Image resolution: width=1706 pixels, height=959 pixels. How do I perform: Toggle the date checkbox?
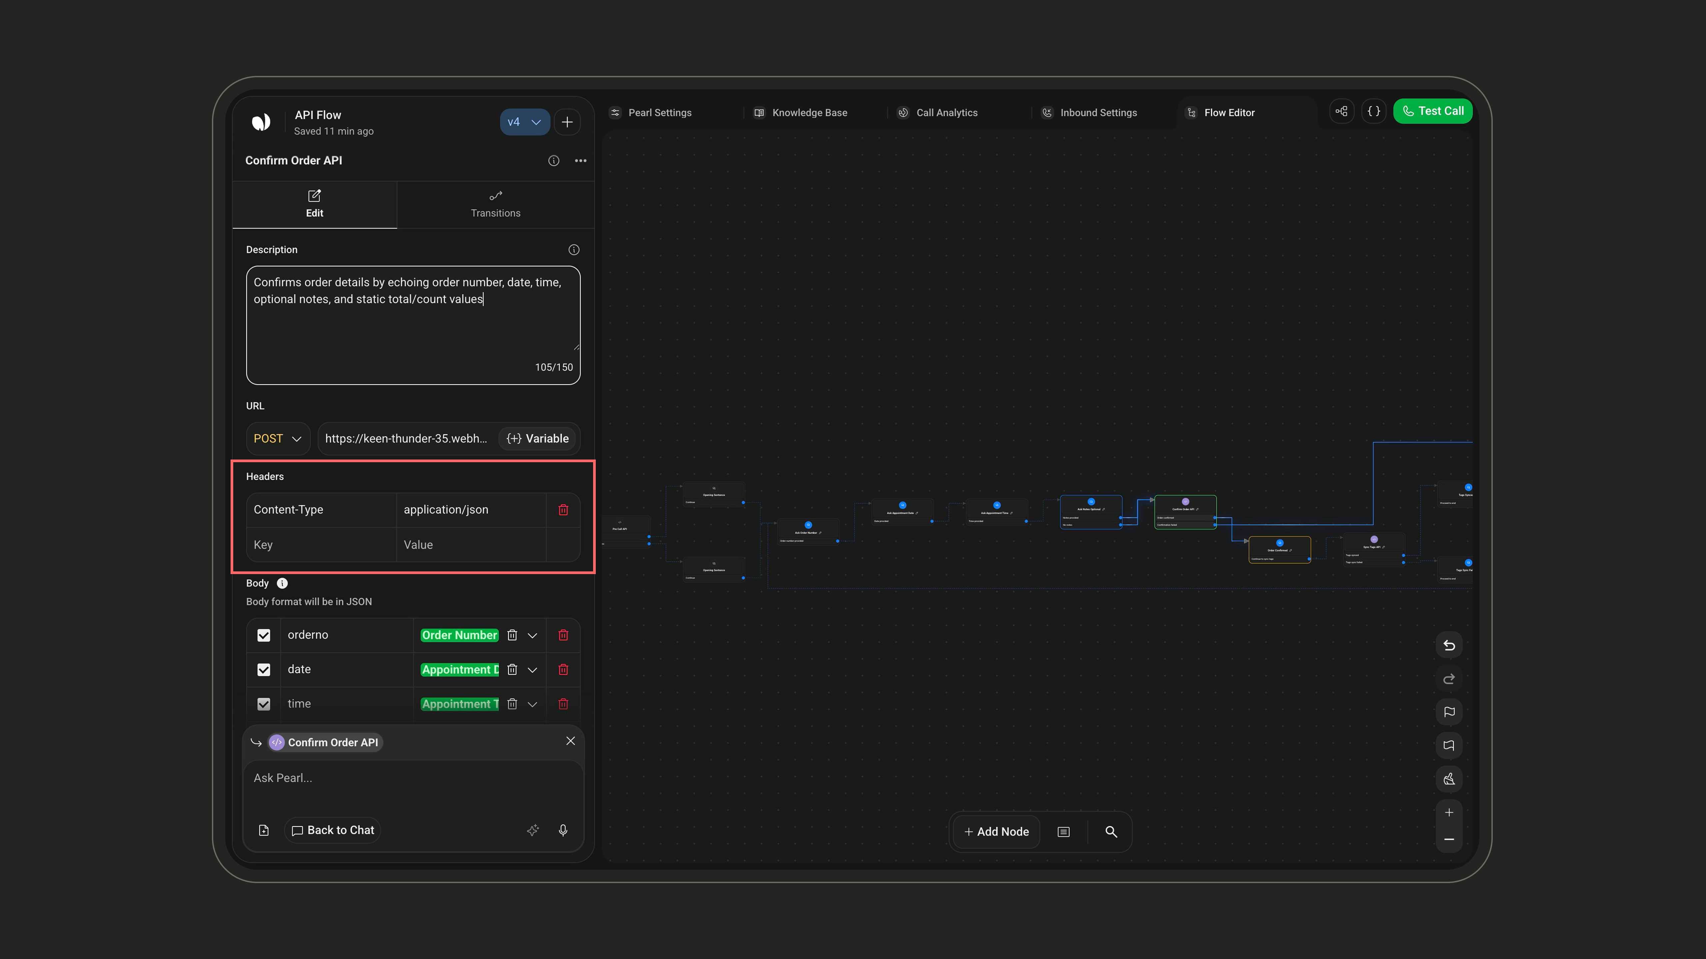(264, 670)
